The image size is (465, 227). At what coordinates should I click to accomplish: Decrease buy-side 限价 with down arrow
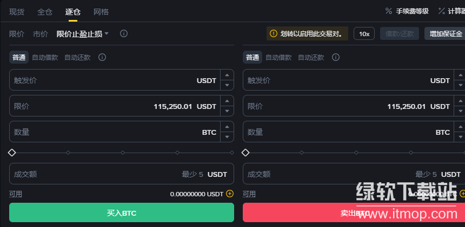click(227, 111)
